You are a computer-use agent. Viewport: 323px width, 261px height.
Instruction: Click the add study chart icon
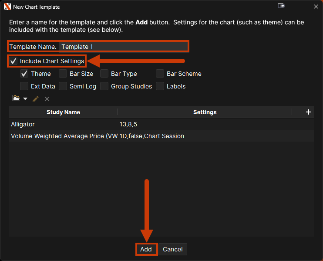16,99
